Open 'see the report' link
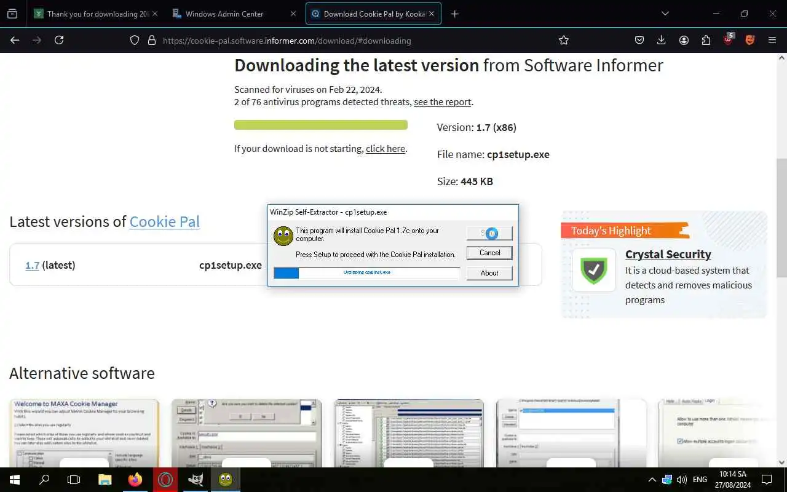Screen dimensions: 787x492 (x=443, y=102)
